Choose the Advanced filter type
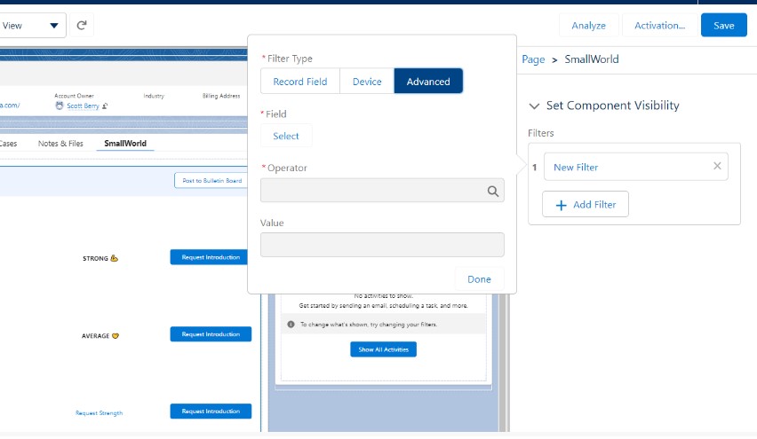Screen dimensions: 757x439 [428, 82]
